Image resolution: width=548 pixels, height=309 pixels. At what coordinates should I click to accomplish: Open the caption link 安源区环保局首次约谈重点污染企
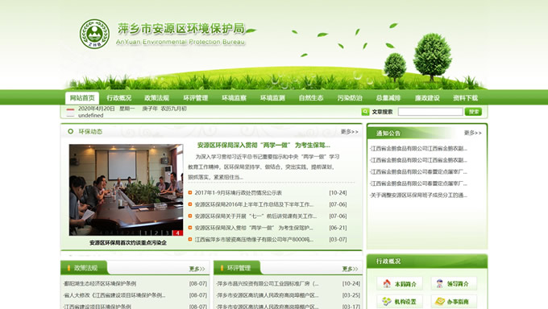coord(128,243)
